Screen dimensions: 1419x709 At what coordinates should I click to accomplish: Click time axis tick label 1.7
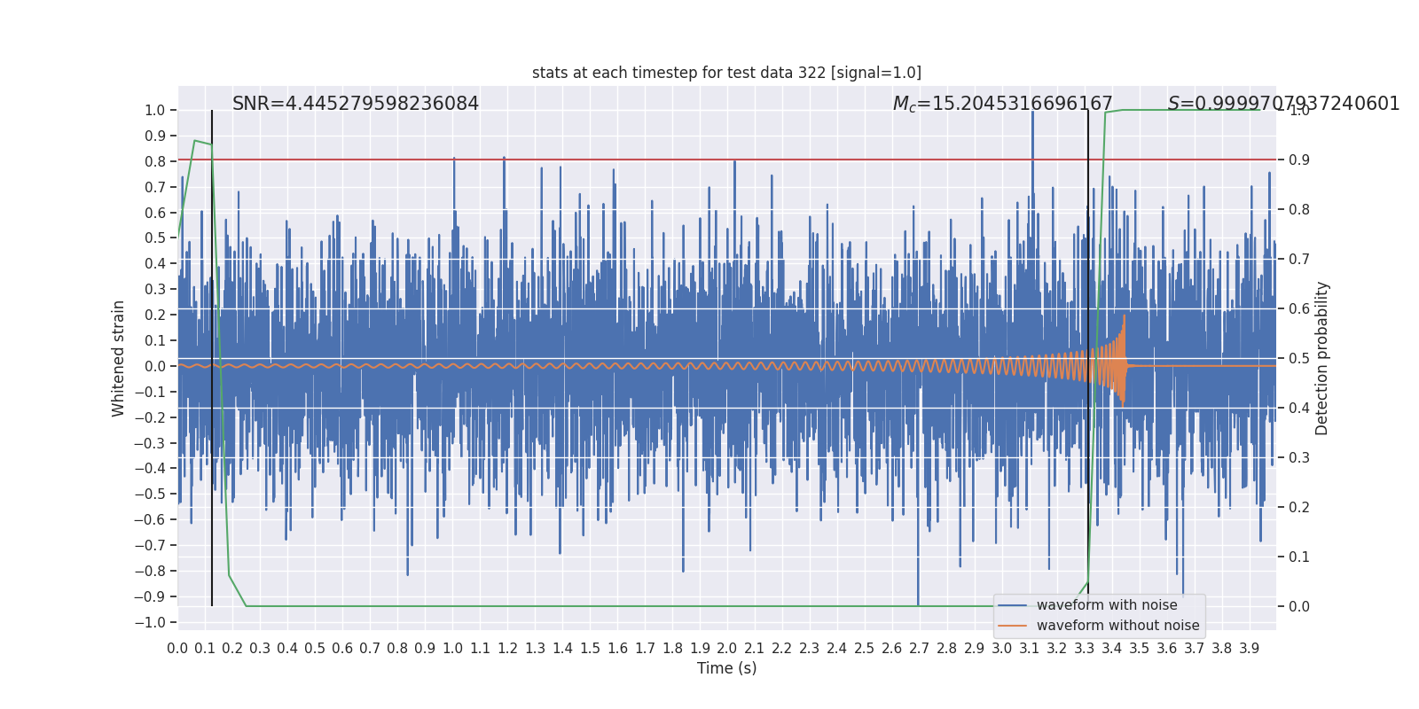645,648
